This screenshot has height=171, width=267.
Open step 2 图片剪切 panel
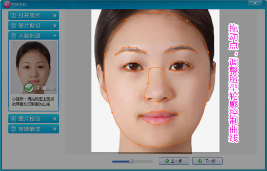(34, 26)
